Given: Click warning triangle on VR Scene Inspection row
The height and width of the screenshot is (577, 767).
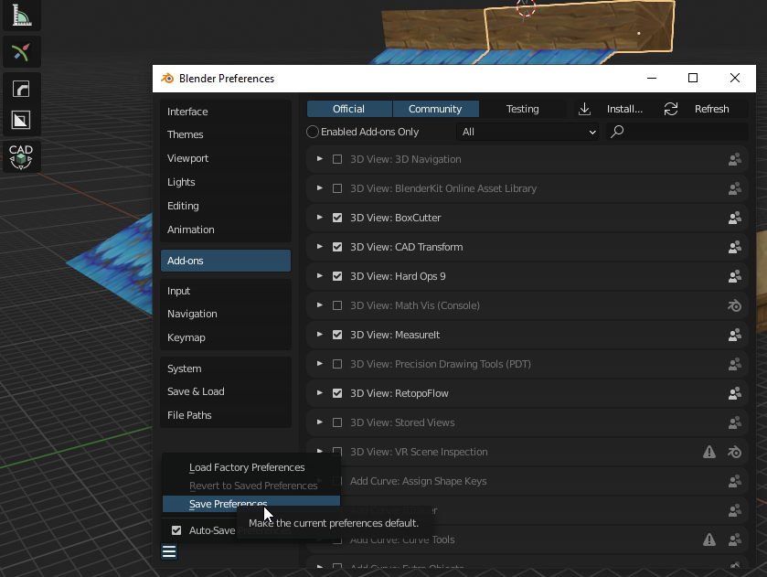Looking at the screenshot, I should coord(709,453).
